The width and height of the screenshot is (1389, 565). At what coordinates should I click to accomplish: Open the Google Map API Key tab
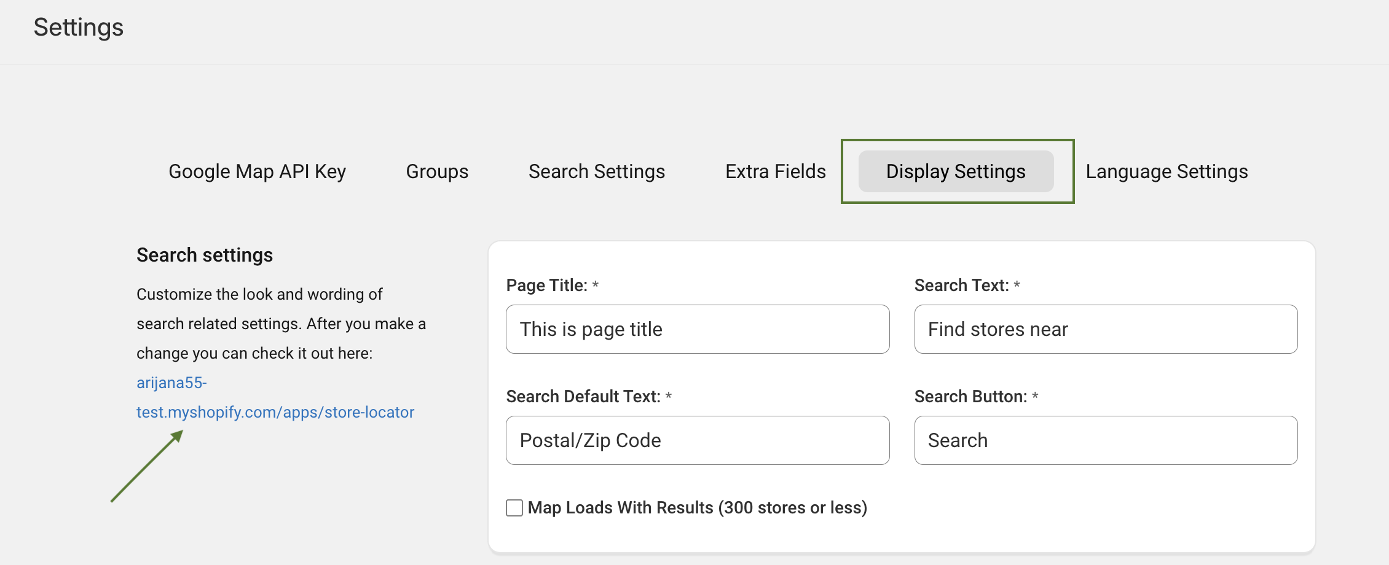257,171
